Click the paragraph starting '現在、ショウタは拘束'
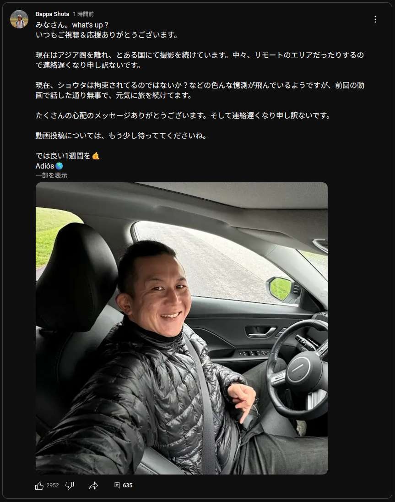 tap(200, 90)
